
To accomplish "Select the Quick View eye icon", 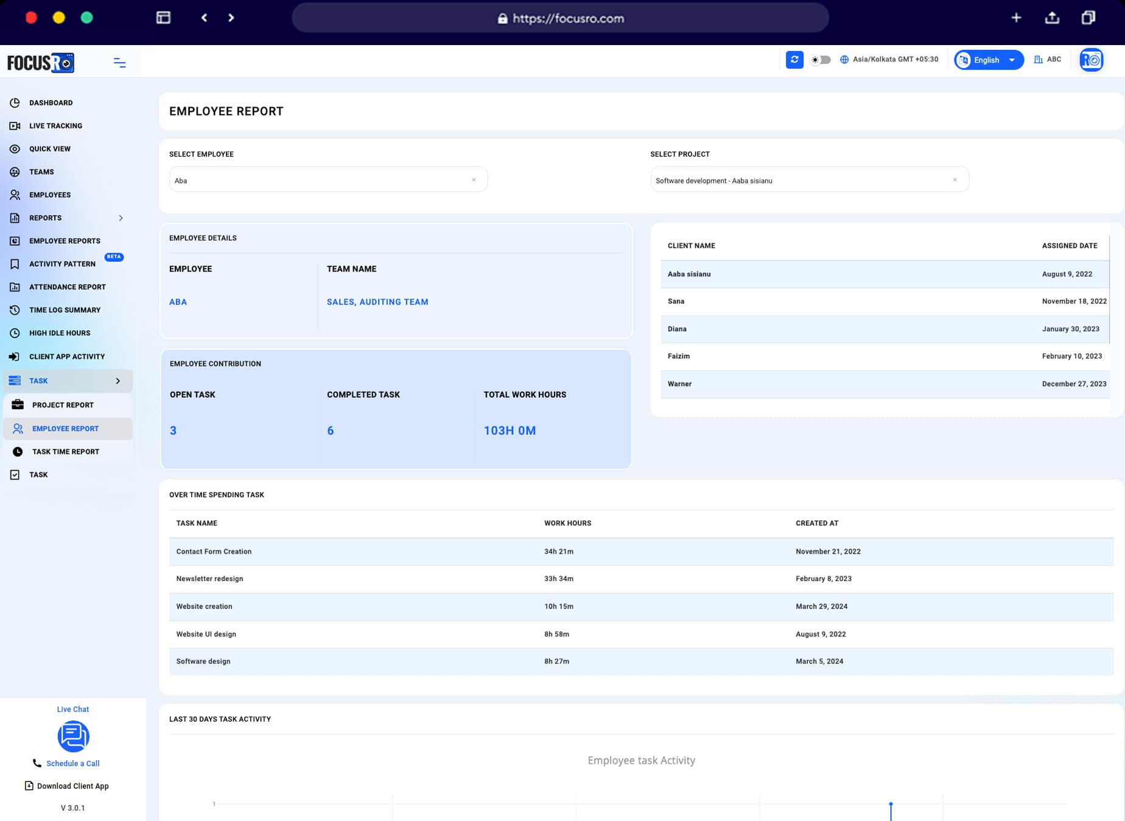I will [15, 149].
